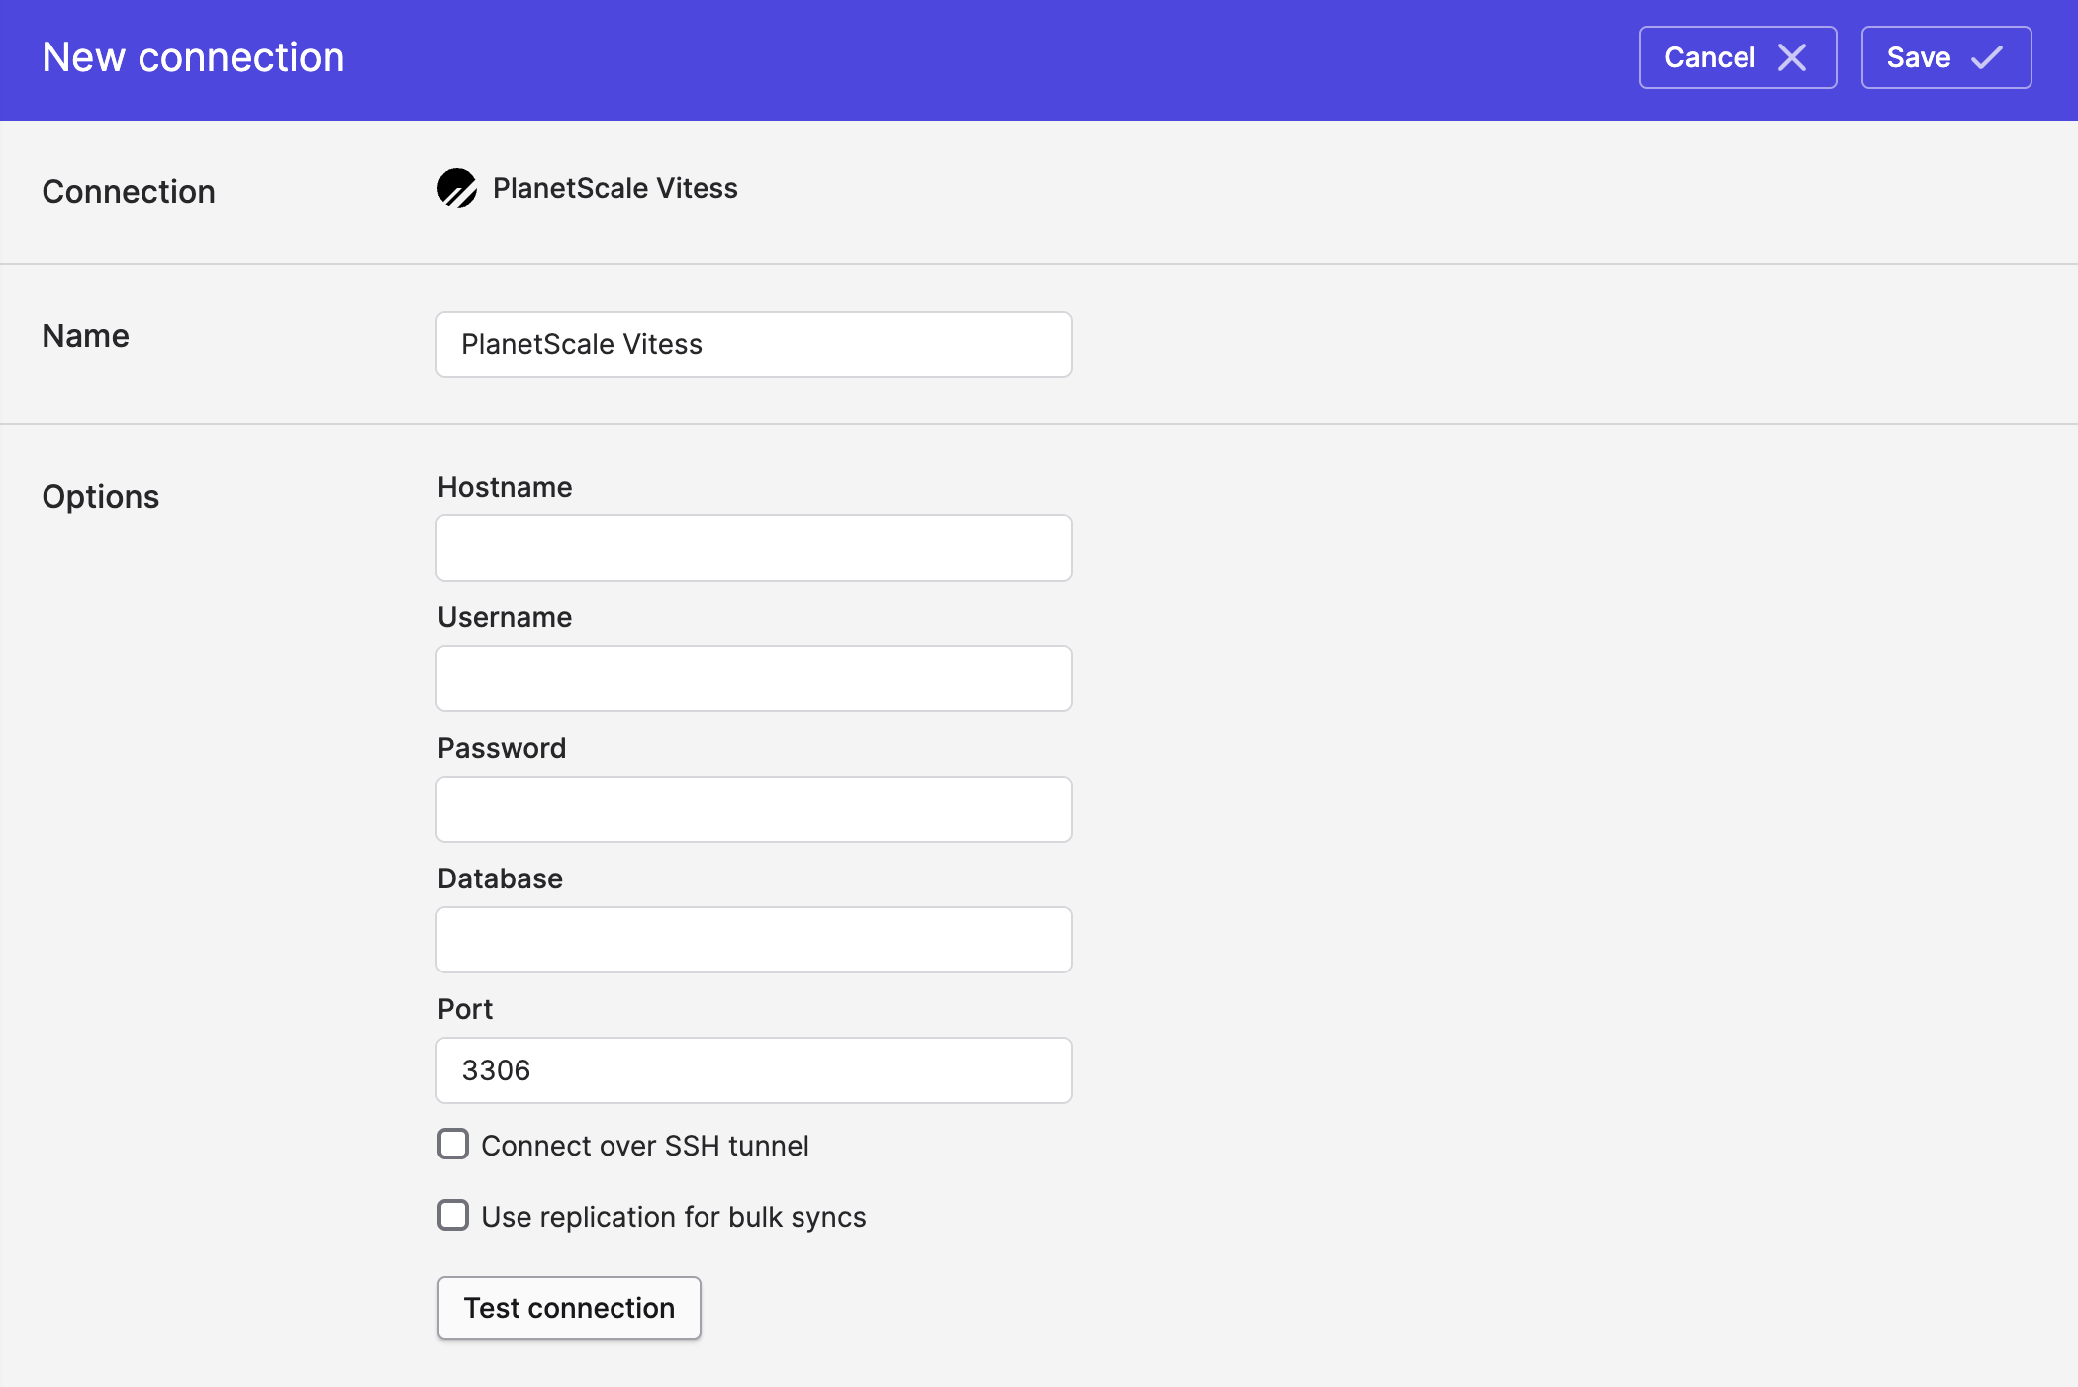
Task: Click the Database field label
Action: [x=500, y=878]
